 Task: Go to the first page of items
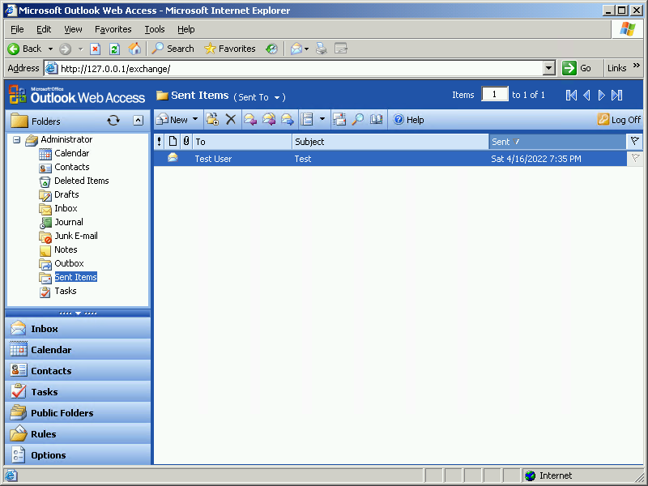click(571, 96)
